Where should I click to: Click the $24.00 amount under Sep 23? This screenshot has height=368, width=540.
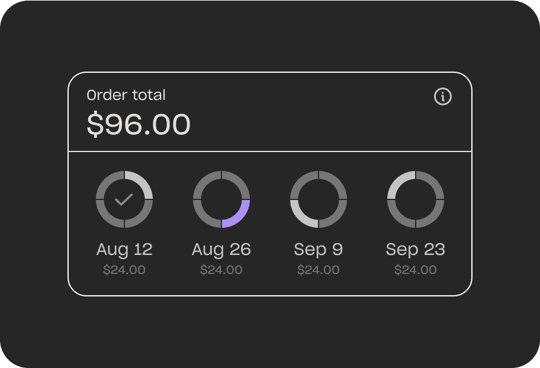pyautogui.click(x=416, y=270)
